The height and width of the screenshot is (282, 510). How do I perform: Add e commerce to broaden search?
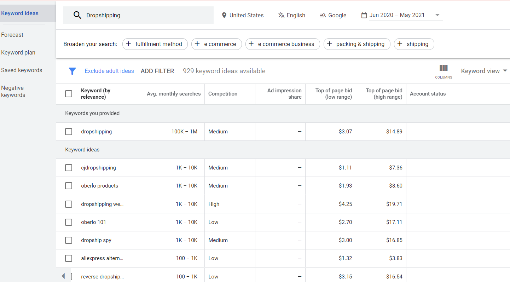point(216,44)
